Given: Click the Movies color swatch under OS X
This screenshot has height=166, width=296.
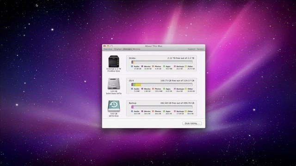Looking at the screenshot, I should [142, 89].
